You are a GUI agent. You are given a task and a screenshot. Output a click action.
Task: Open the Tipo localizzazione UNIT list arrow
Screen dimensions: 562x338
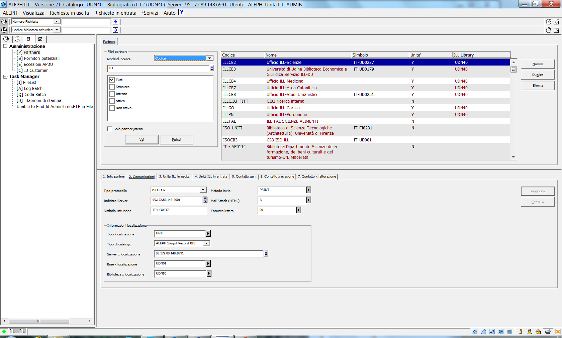208,233
